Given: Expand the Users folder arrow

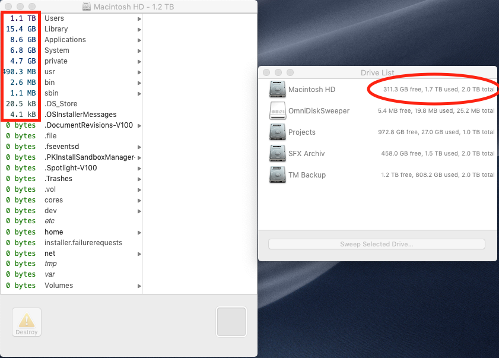Looking at the screenshot, I should point(139,19).
